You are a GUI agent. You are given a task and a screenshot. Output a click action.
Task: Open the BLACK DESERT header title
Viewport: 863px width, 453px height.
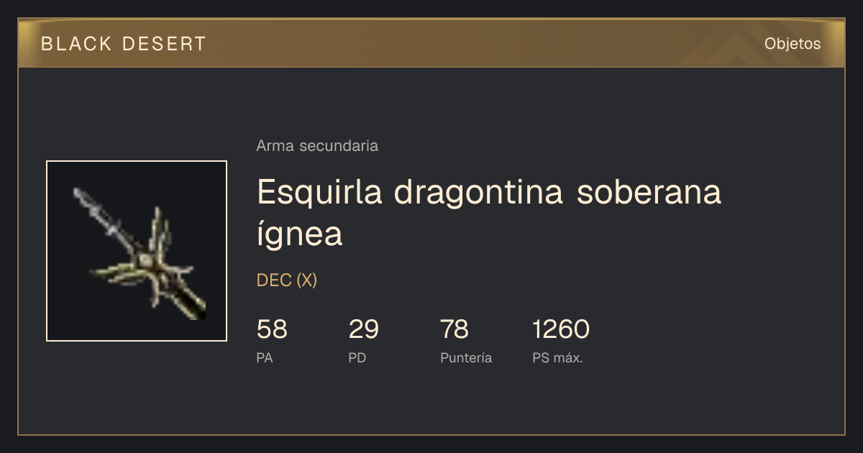[124, 44]
